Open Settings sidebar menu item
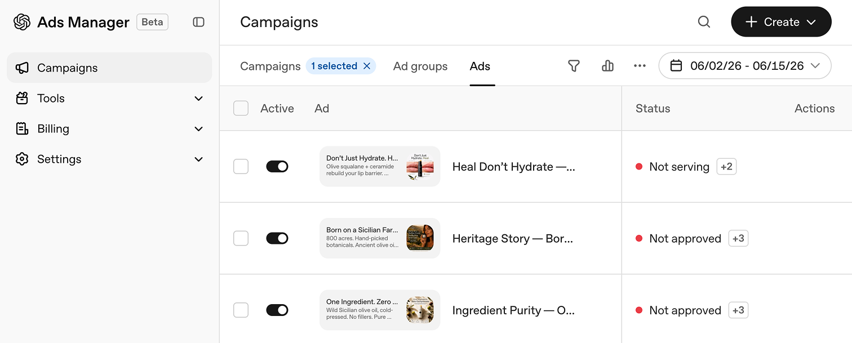 pos(109,159)
